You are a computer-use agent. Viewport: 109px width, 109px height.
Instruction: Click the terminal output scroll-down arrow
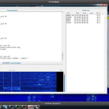click(62, 60)
